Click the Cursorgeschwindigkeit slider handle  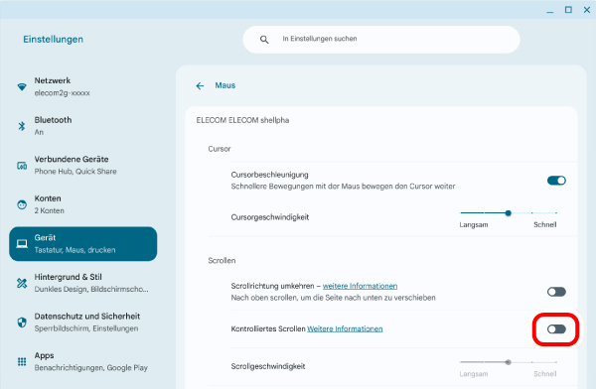coord(509,213)
